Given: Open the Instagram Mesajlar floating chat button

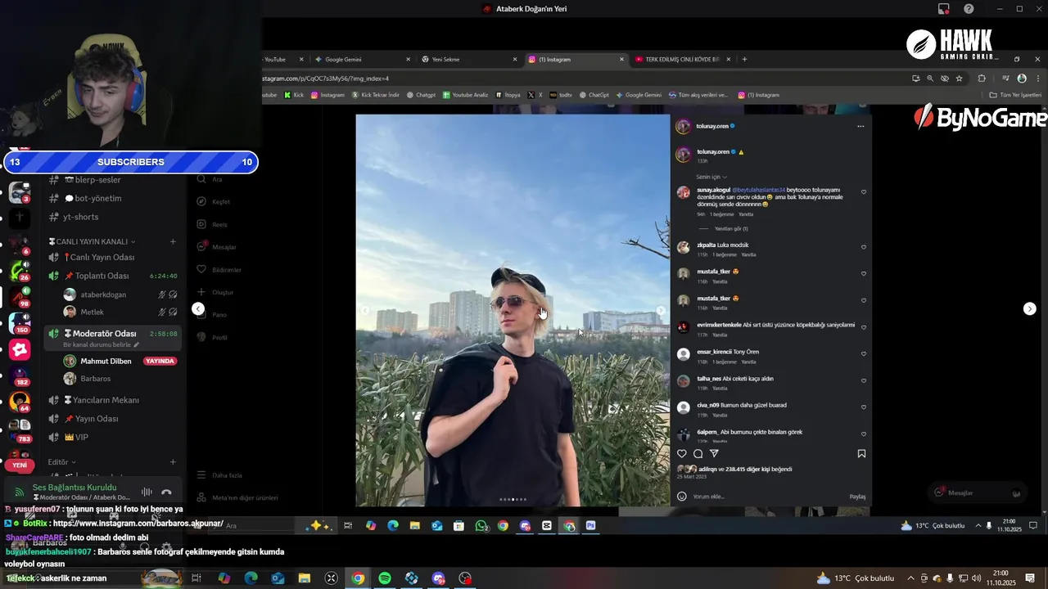Looking at the screenshot, I should (x=977, y=492).
